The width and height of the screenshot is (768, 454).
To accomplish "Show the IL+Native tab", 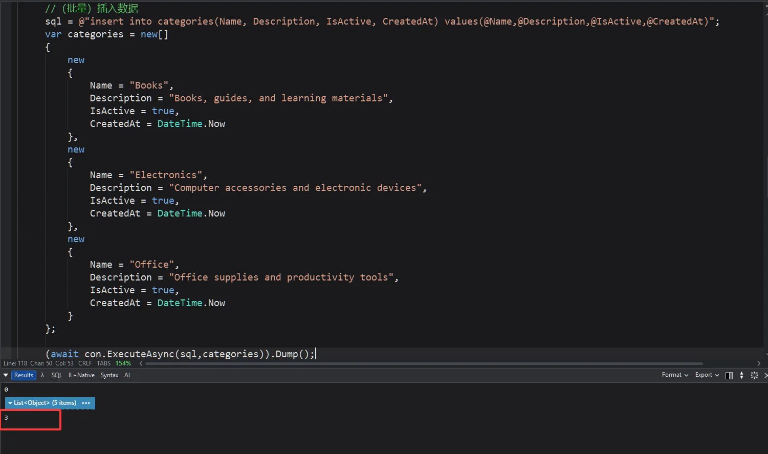I will (x=81, y=375).
